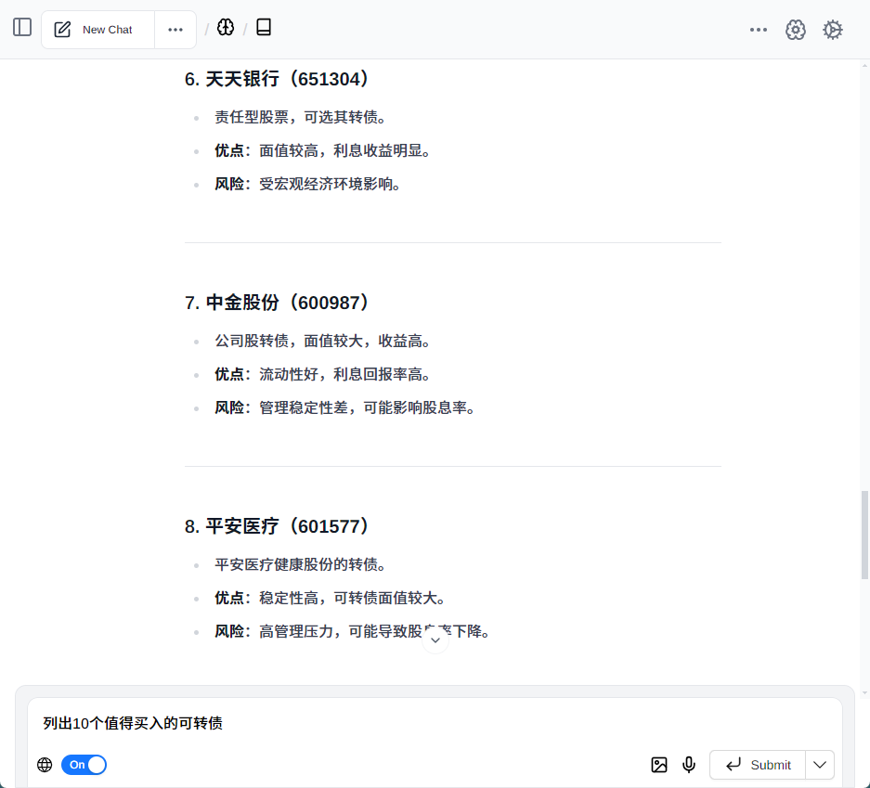Click the line 优点：面值较高，利息收益明显。
This screenshot has height=788, width=870.
point(322,150)
